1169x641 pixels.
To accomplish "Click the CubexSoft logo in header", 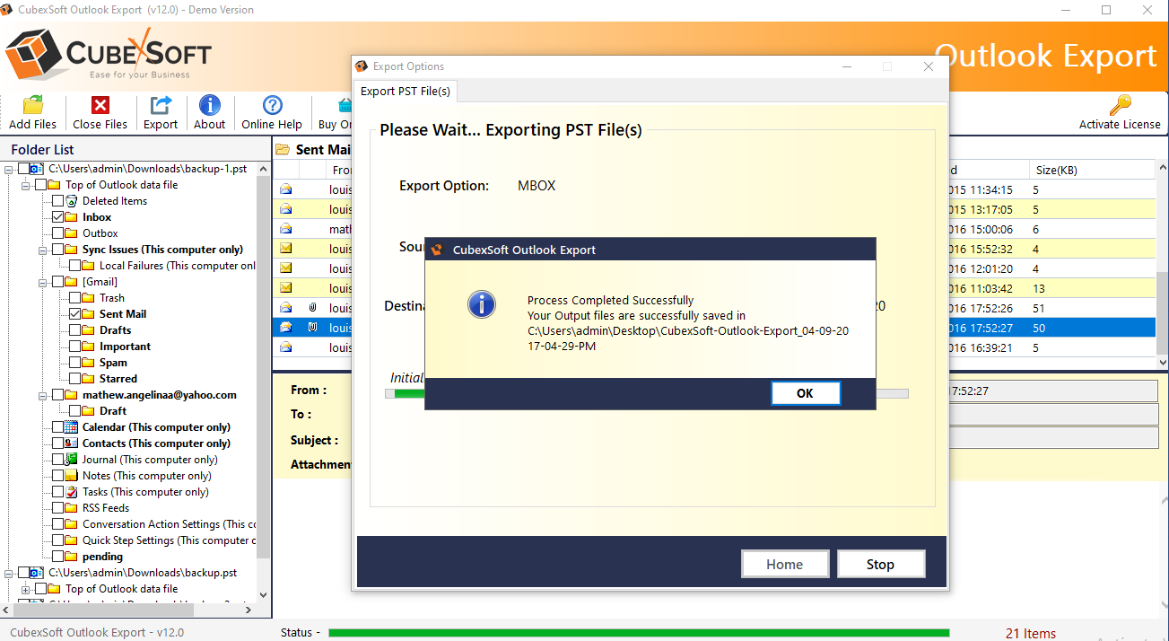I will point(108,54).
